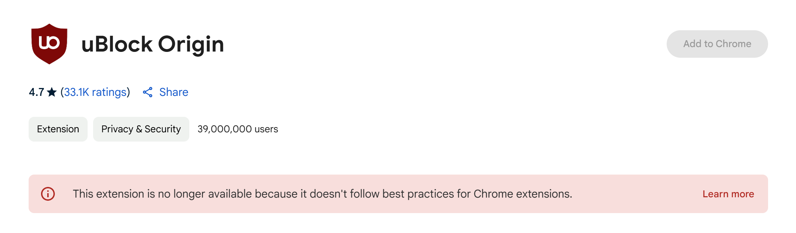Click the info icon in the warning banner
Image resolution: width=796 pixels, height=233 pixels.
[48, 194]
